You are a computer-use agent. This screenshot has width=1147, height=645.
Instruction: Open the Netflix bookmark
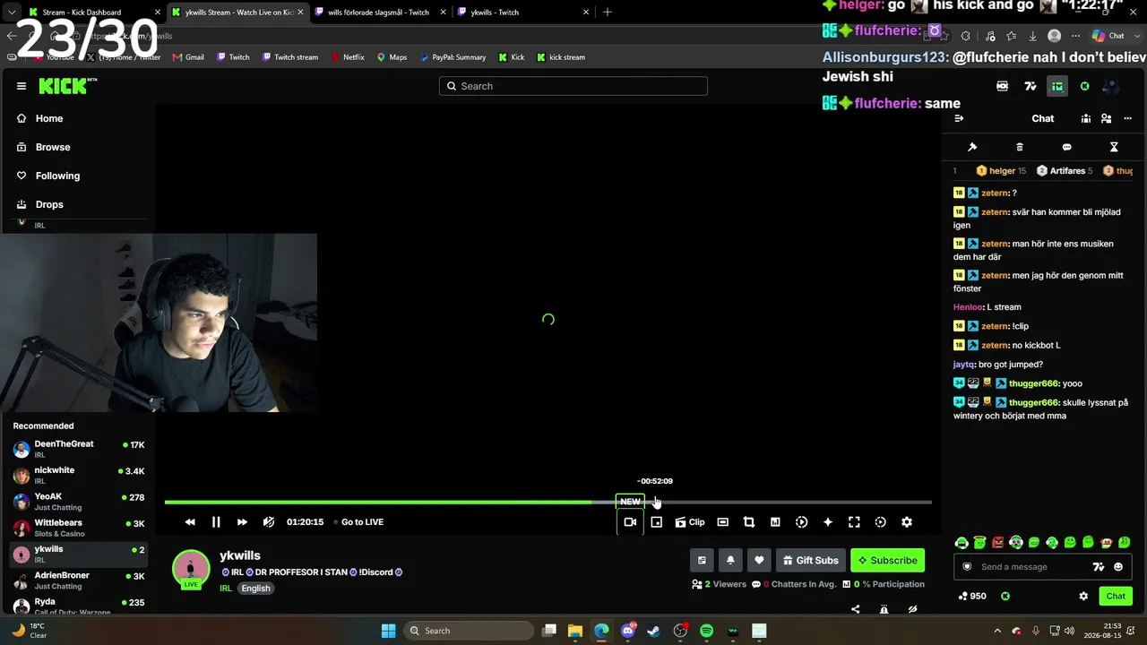[x=348, y=57]
